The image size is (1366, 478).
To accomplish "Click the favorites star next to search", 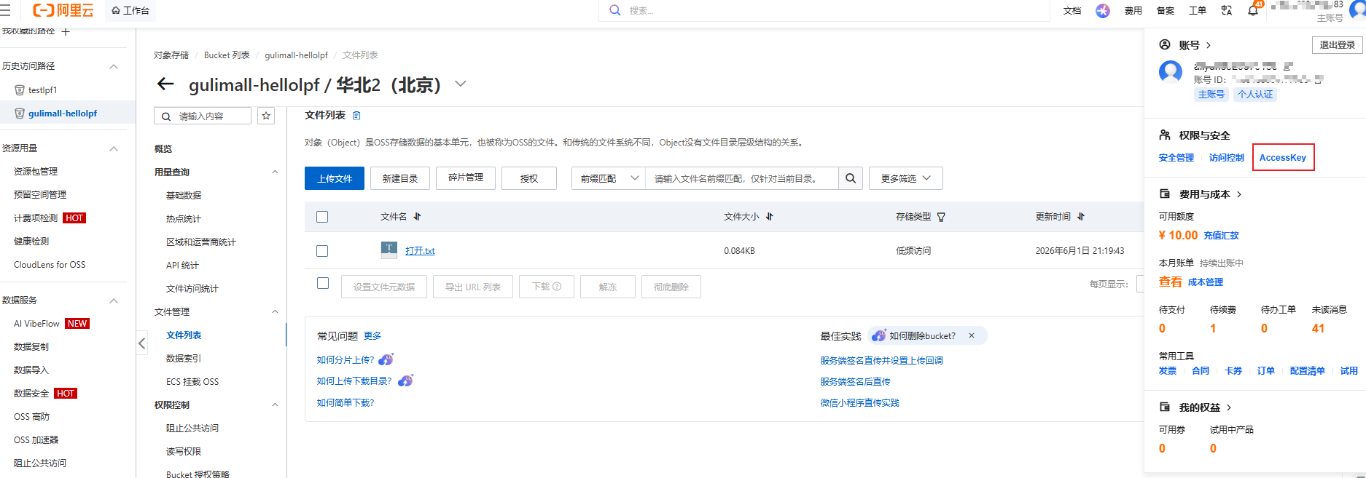I will (266, 116).
